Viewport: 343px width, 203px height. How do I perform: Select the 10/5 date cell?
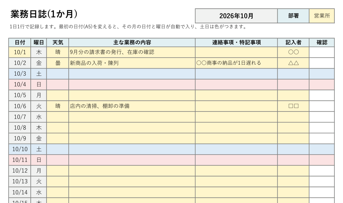tap(20, 95)
